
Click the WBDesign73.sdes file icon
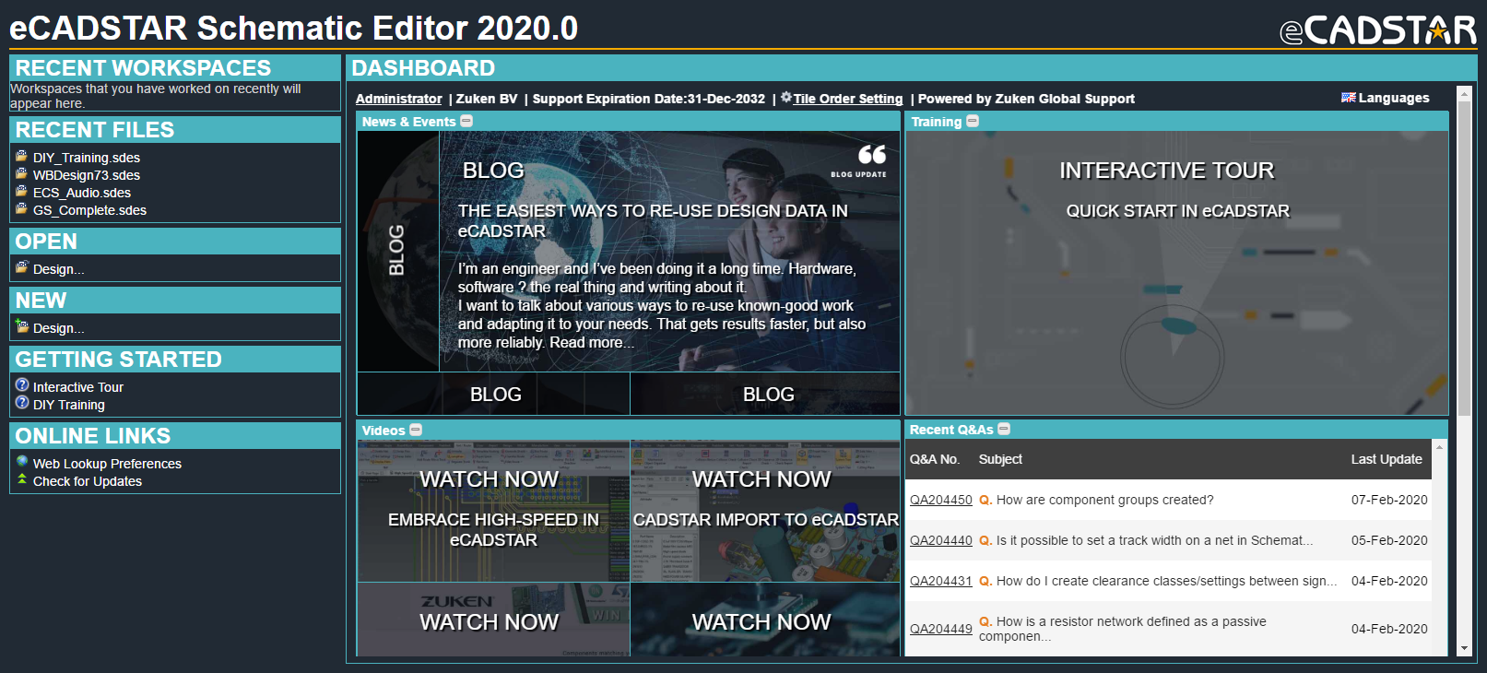coord(21,174)
